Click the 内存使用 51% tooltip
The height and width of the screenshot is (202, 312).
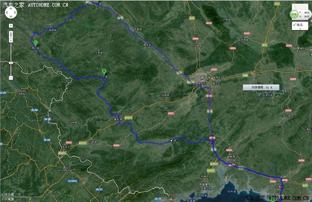(261, 87)
